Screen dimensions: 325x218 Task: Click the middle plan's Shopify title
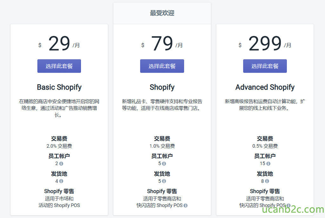(x=162, y=87)
